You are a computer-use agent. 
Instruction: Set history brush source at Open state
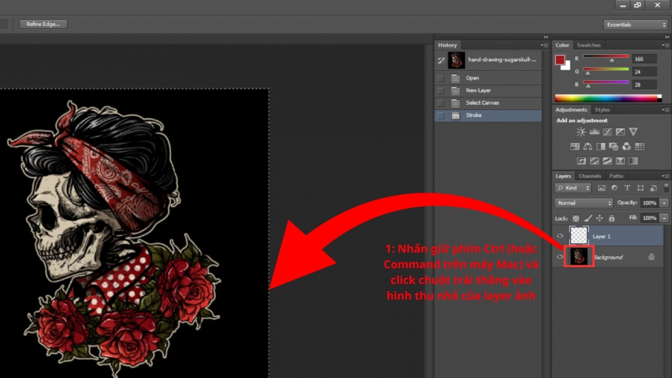click(x=441, y=78)
